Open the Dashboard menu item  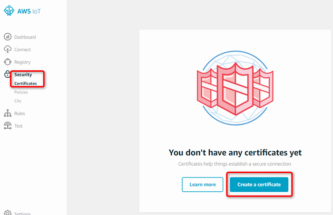25,37
